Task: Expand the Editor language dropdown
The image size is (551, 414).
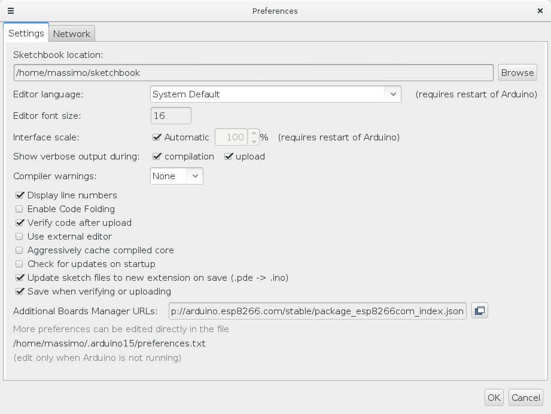Action: (x=392, y=94)
